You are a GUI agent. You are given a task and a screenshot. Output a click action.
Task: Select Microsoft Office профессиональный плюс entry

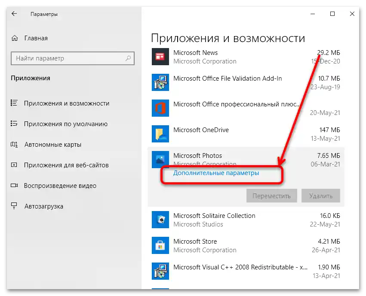point(246,108)
